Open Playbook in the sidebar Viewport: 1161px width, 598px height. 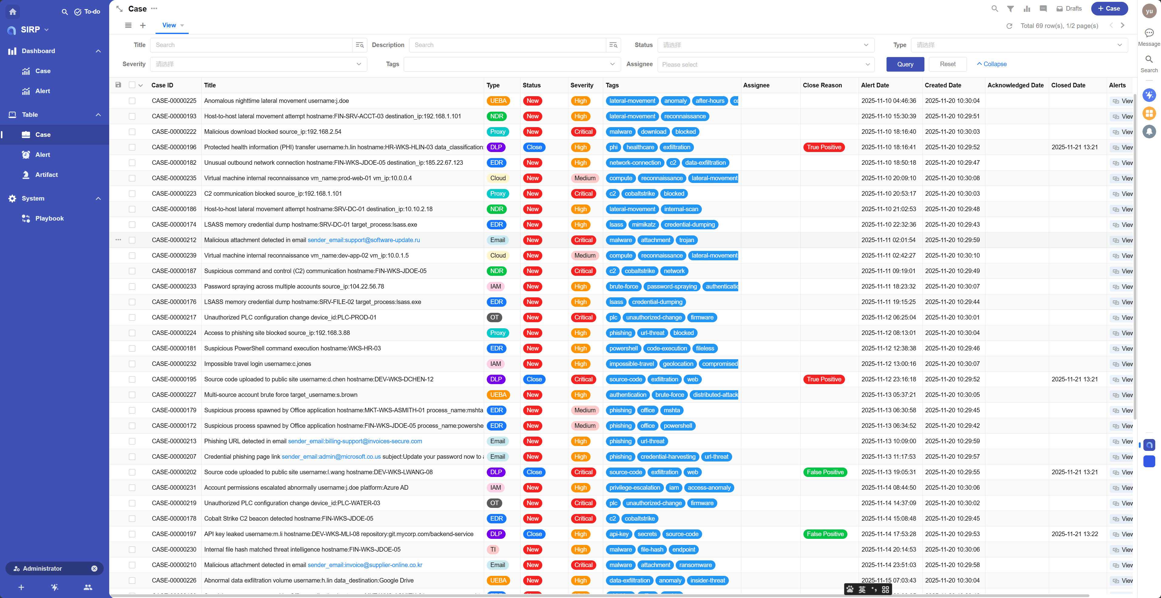point(49,218)
